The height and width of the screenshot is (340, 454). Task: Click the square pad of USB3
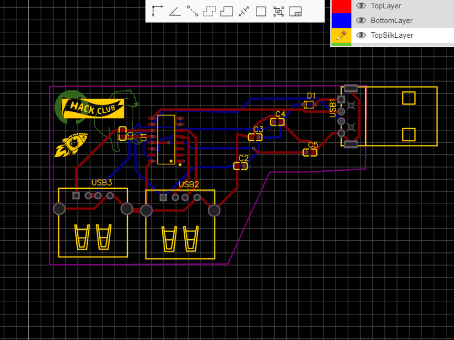(x=76, y=195)
